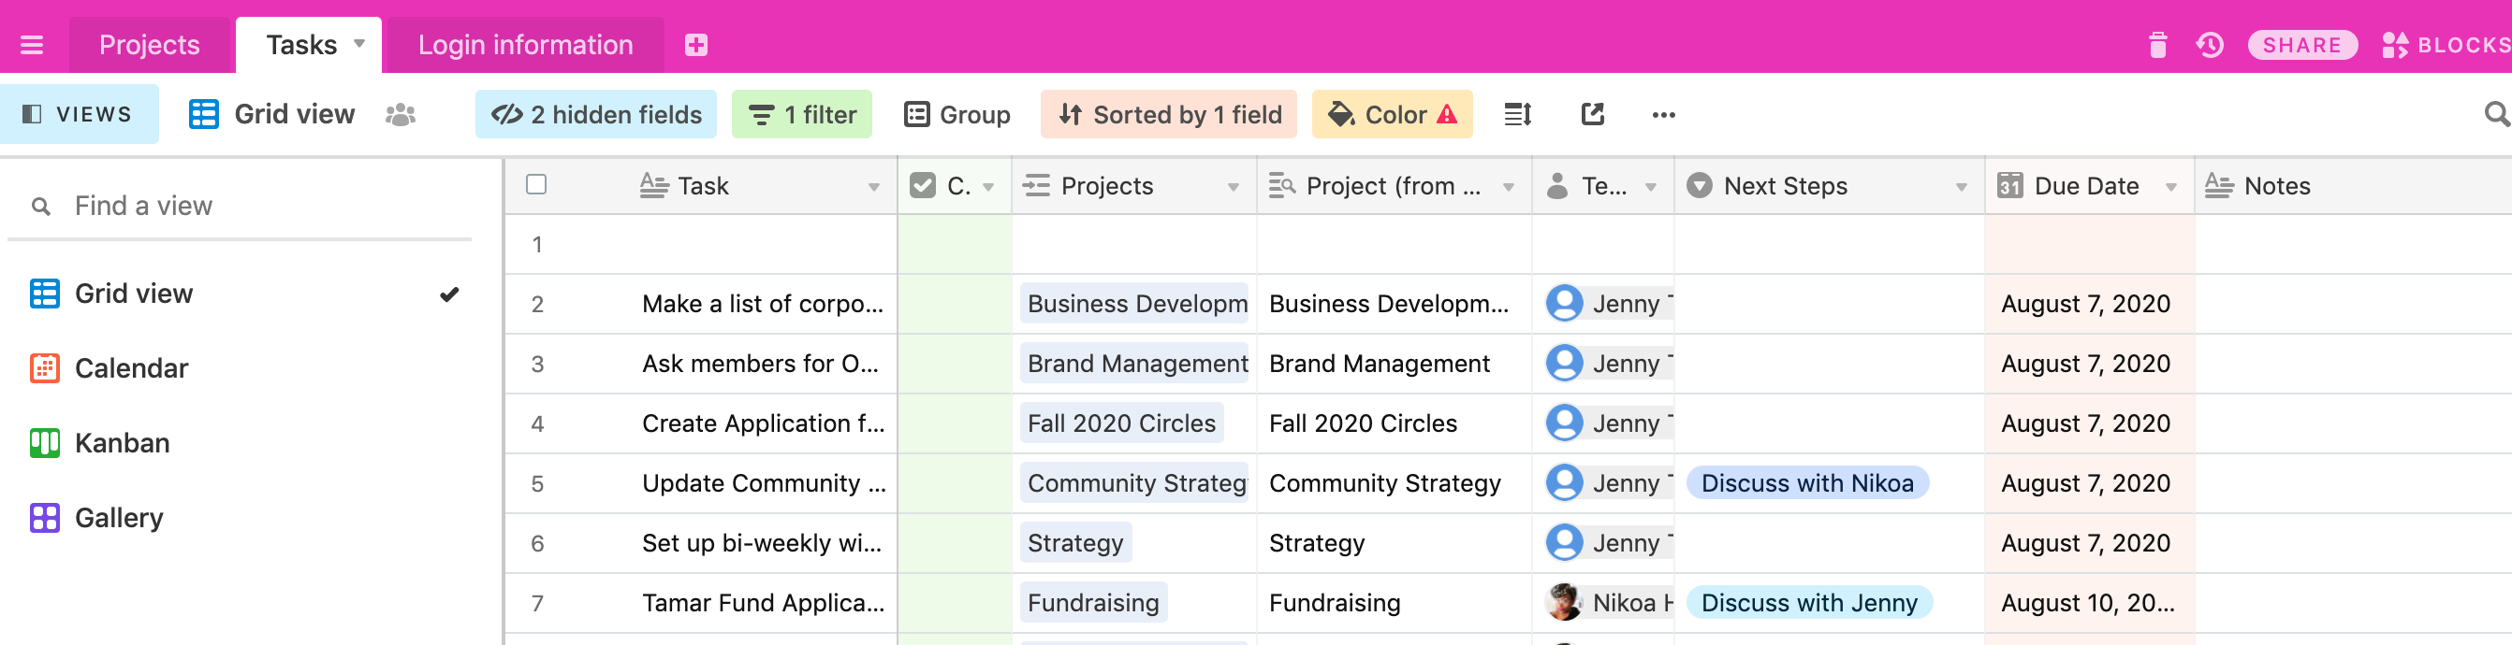Viewport: 2512px width, 645px height.
Task: Click 'Ask members for O...' task cell
Action: pyautogui.click(x=763, y=364)
